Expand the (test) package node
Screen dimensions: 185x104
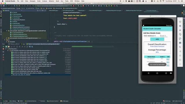tap(7, 38)
